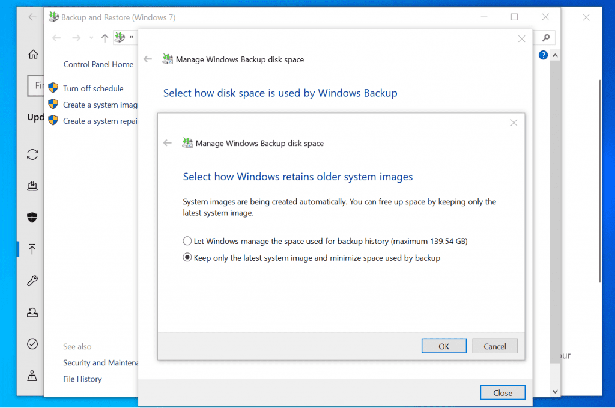Open Windows Security from the sidebar
Viewport: 615px width, 408px height.
[32, 218]
